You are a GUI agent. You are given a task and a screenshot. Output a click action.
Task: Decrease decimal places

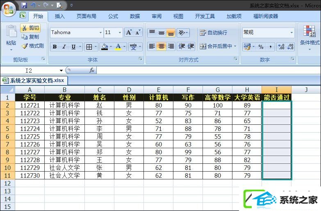290,47
